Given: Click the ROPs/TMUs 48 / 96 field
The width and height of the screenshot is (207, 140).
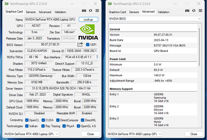Looking at the screenshot, I should pos(33,57).
